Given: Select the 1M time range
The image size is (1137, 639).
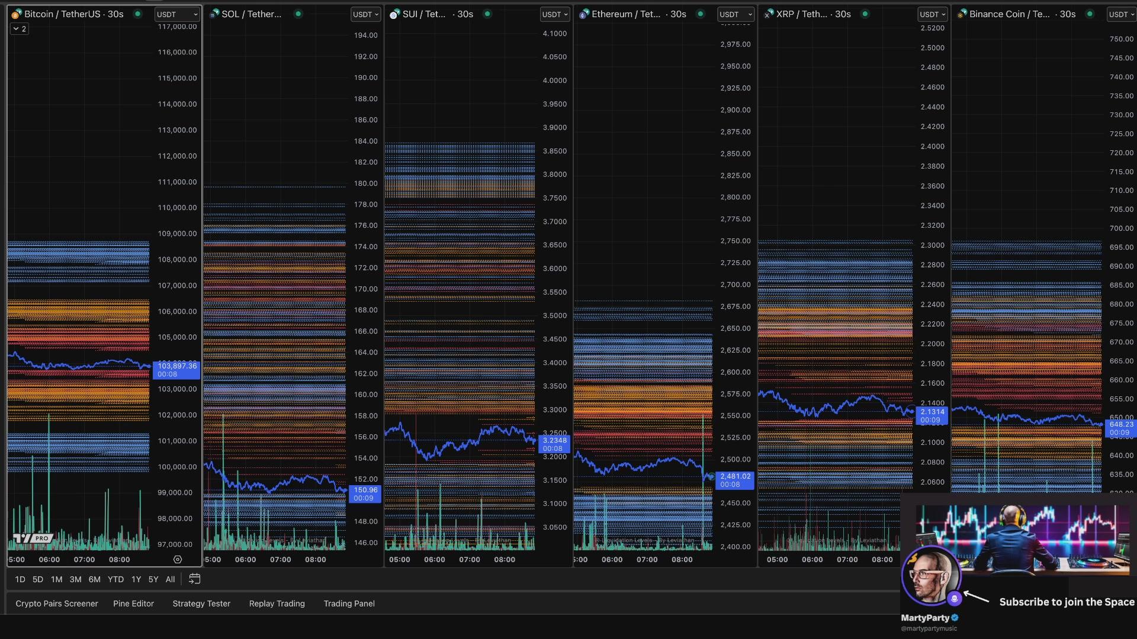Looking at the screenshot, I should click(x=56, y=579).
